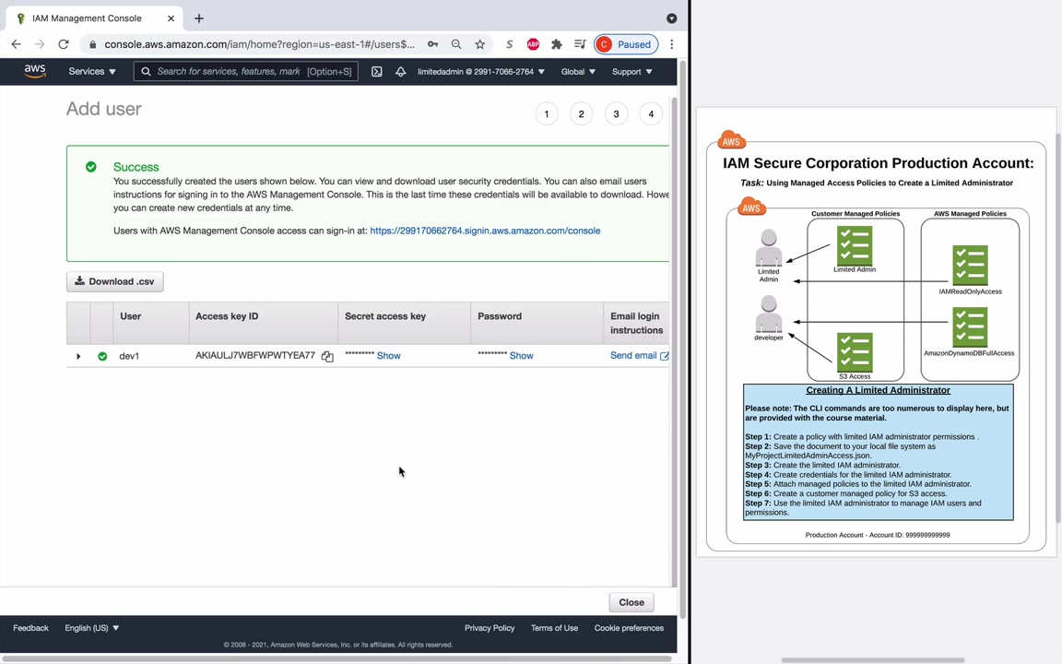
Task: Click the S extension icon
Action: [x=509, y=44]
